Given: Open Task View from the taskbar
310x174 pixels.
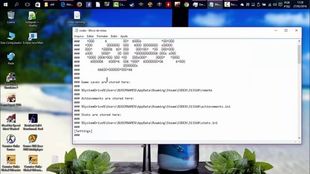Looking at the screenshot, I should click(27, 4).
